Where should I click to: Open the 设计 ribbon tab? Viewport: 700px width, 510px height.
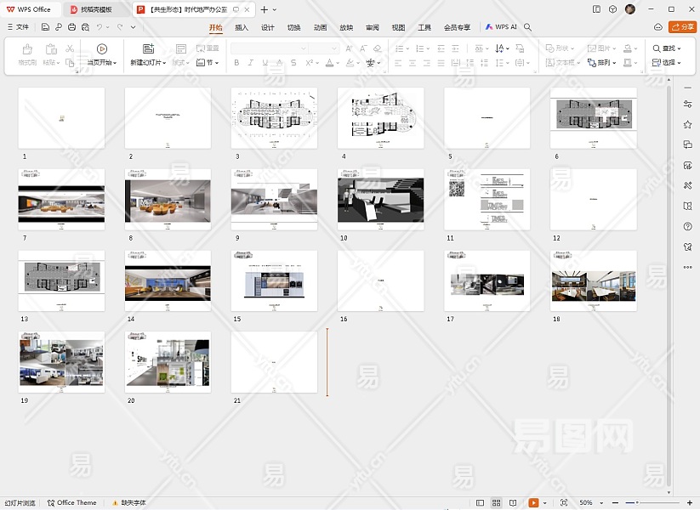(x=267, y=27)
